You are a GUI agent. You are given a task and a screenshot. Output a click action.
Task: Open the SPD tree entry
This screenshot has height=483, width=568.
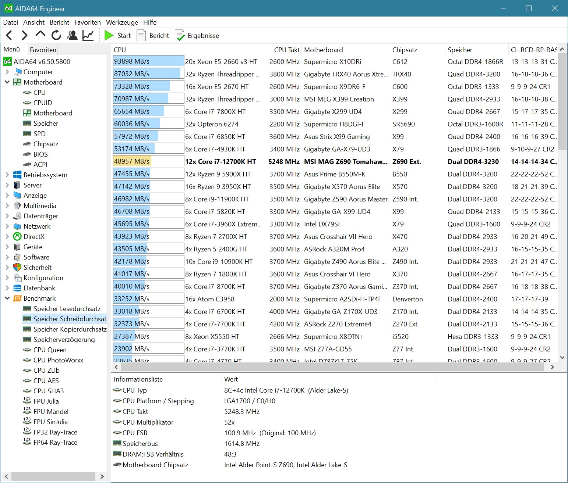point(39,133)
